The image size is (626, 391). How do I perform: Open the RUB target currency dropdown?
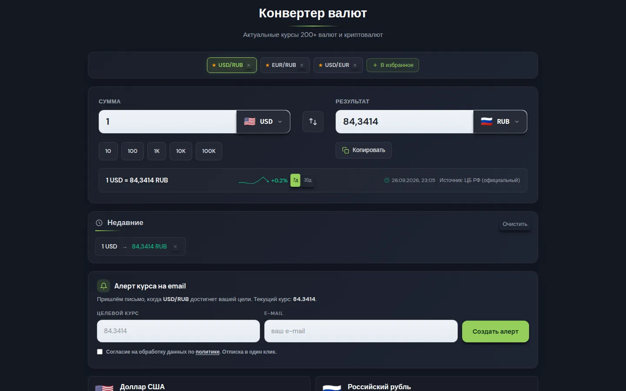tap(500, 122)
